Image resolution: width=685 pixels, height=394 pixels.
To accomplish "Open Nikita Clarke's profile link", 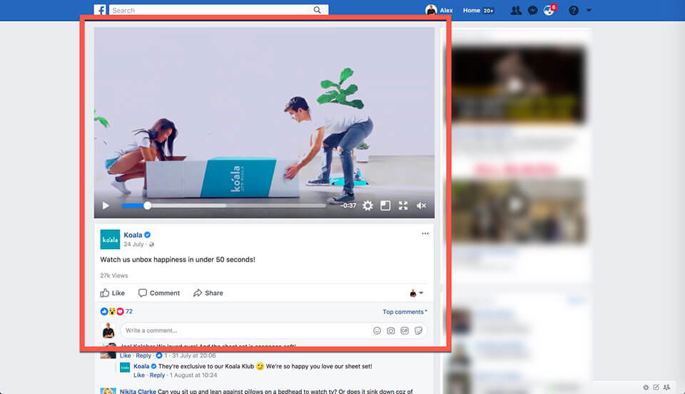I will [138, 391].
